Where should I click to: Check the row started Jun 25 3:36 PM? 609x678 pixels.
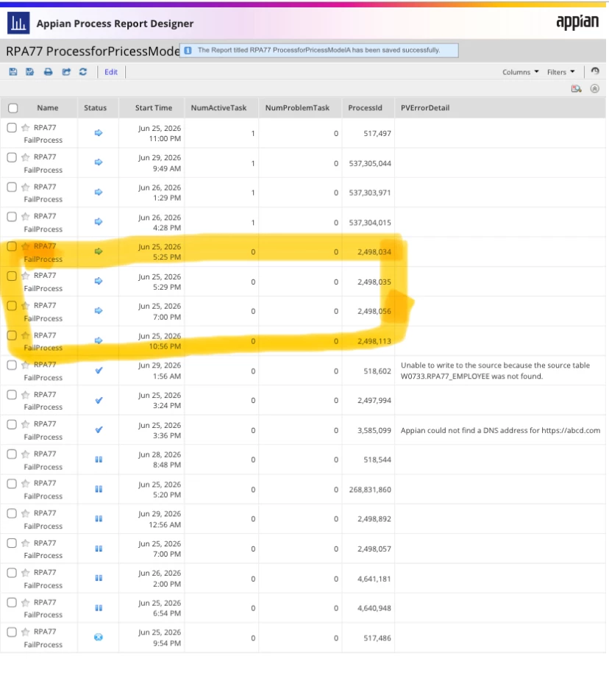click(x=12, y=424)
